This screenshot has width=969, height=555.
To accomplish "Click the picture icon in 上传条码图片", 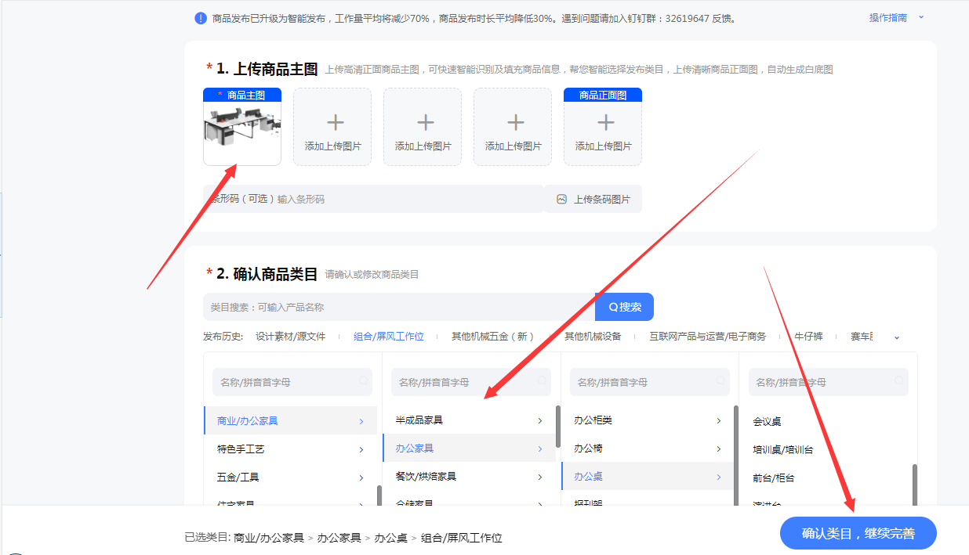I will [x=561, y=200].
